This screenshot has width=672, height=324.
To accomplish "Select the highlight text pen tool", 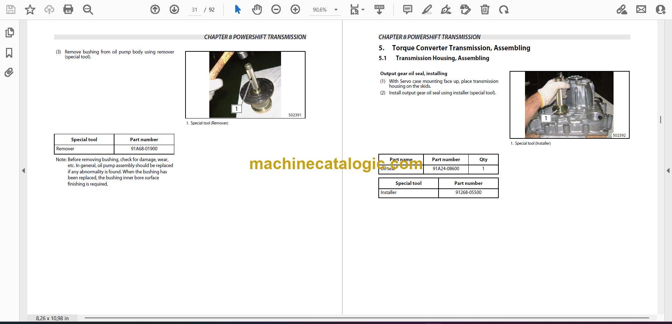I will pyautogui.click(x=427, y=9).
